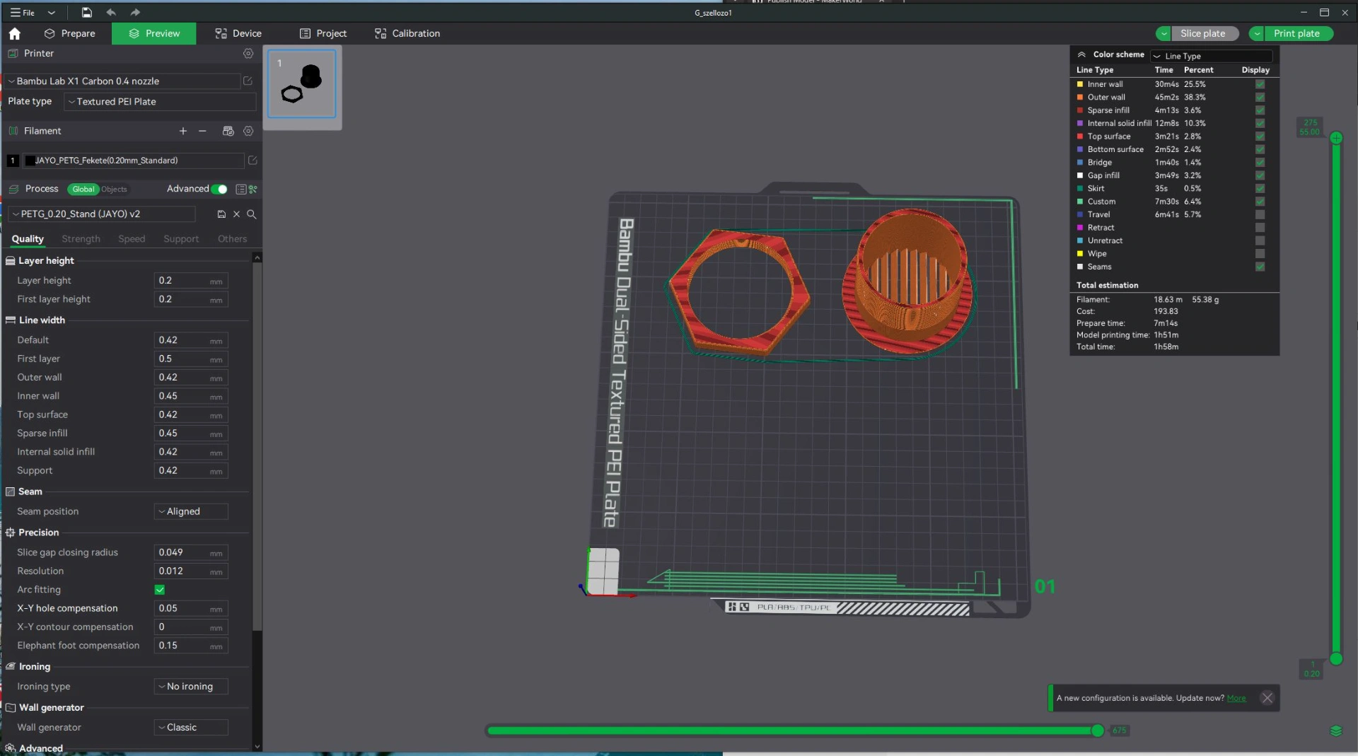Hide Outer wall lines in the preview
Viewport: 1358px width, 756px height.
coord(1260,97)
